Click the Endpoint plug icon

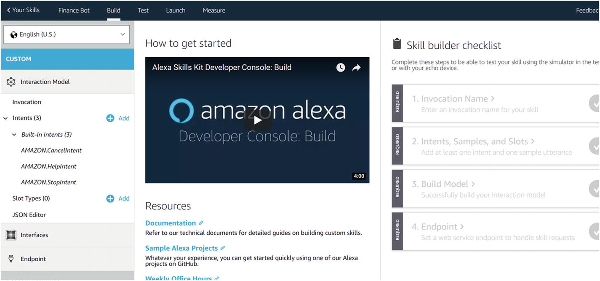point(11,259)
